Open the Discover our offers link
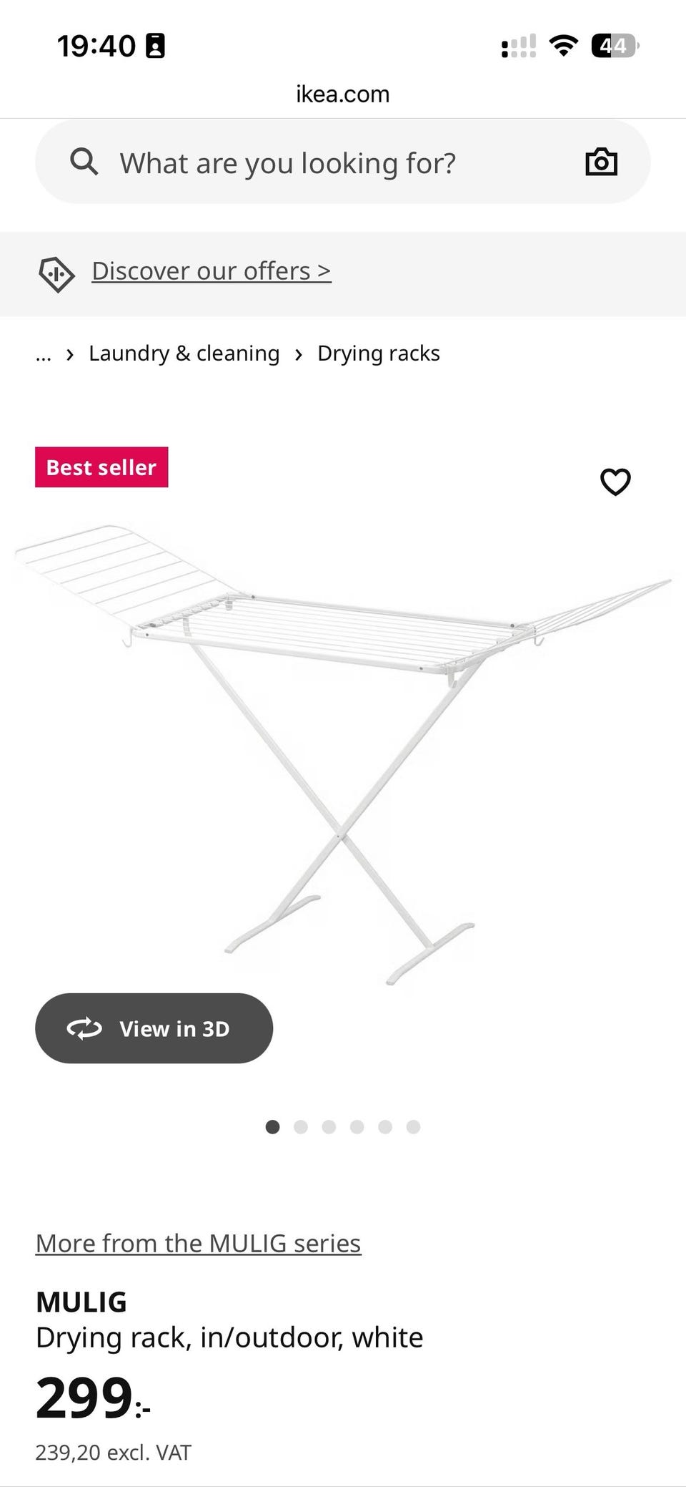Viewport: 686px width, 1487px height. (x=212, y=271)
